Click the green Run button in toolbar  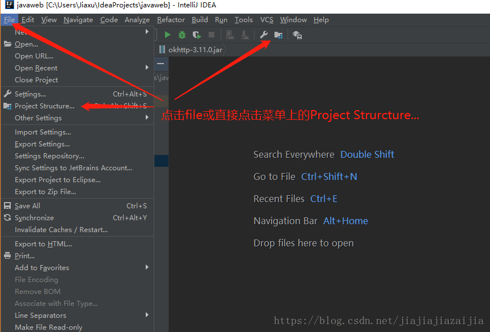(167, 35)
